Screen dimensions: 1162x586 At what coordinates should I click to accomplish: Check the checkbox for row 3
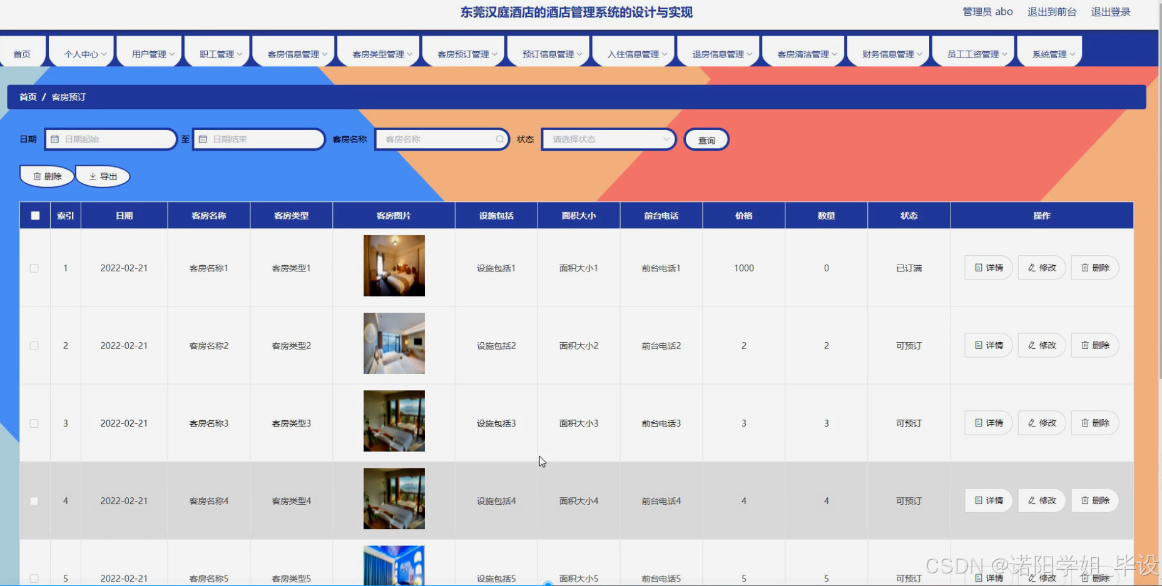coord(34,423)
